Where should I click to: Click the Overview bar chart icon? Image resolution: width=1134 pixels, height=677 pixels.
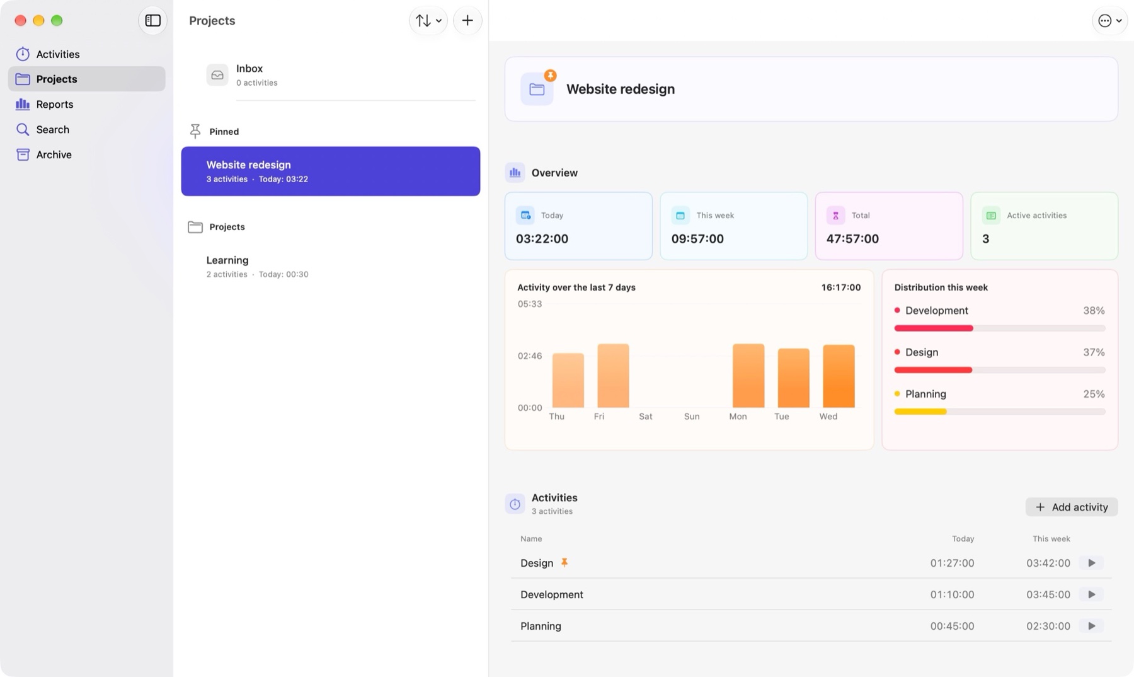tap(515, 173)
